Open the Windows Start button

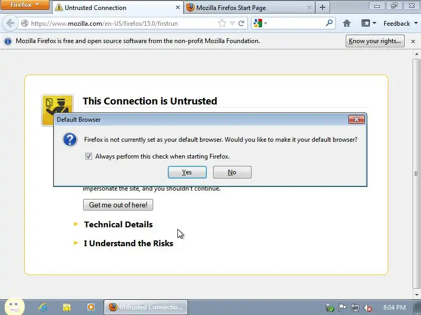(15, 307)
